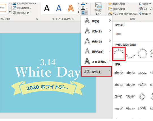Select the 2020 ホワイトデー ribbon text
Viewport: 153px width, 121px height.
[47, 87]
